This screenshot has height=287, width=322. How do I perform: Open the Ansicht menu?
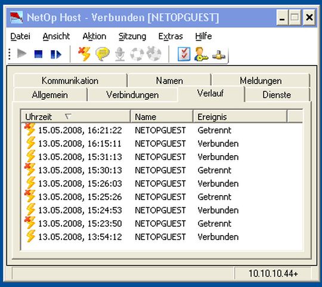pos(56,36)
